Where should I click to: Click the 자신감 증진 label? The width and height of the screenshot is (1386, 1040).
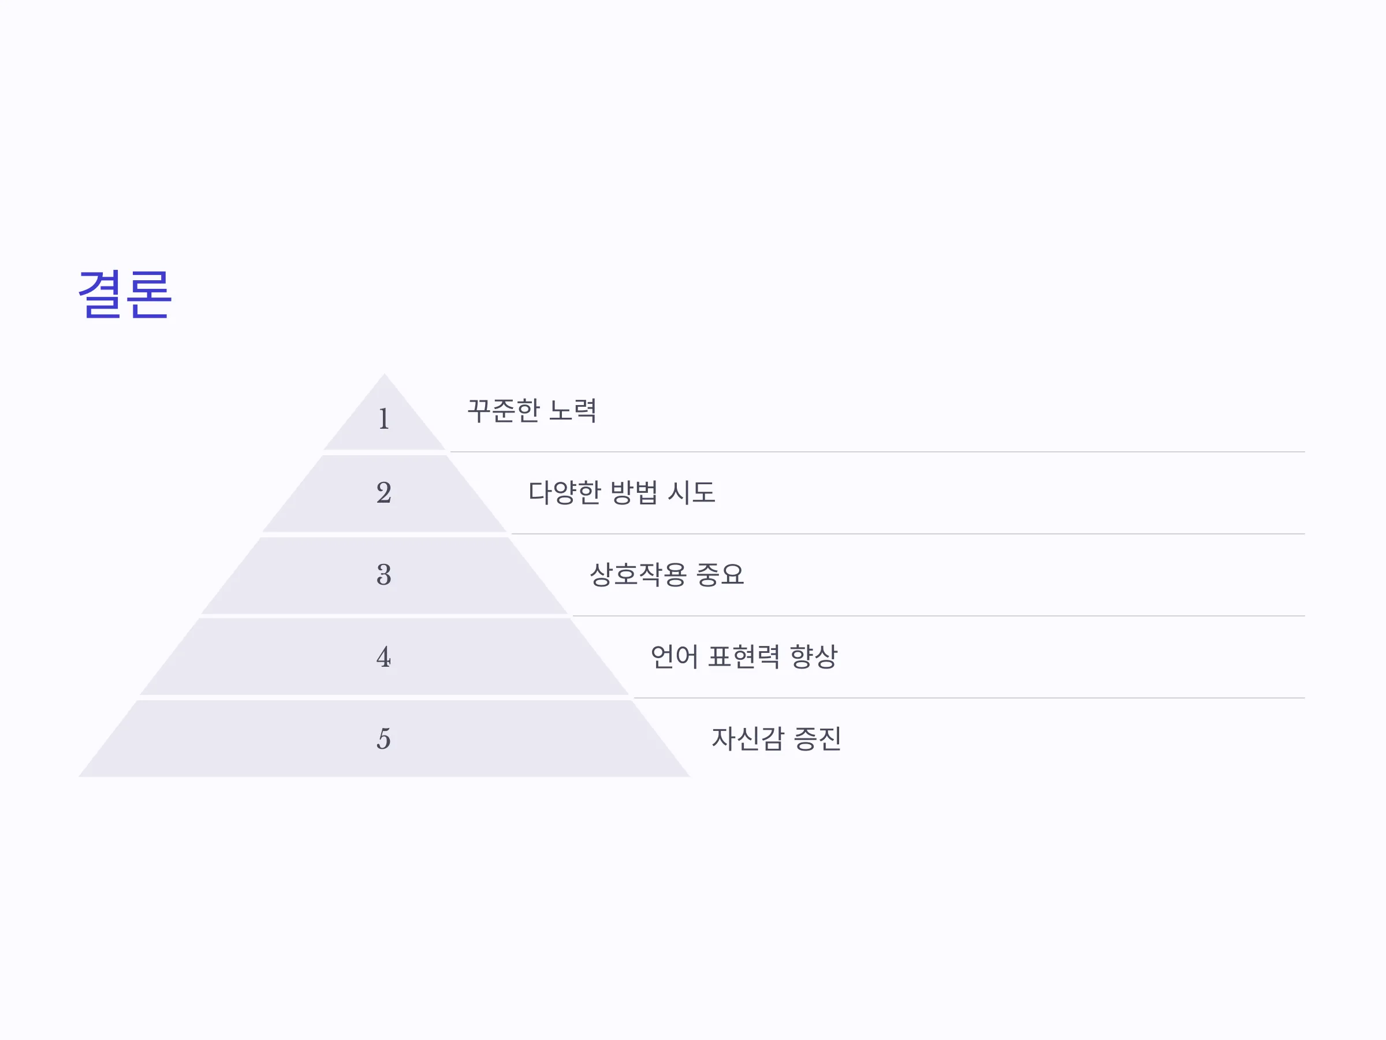tap(776, 739)
